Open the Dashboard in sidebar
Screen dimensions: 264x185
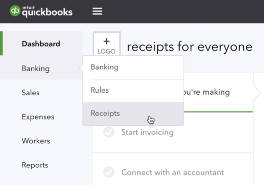[41, 44]
